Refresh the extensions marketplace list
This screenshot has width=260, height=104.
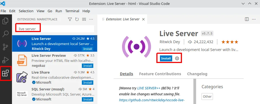[77, 19]
